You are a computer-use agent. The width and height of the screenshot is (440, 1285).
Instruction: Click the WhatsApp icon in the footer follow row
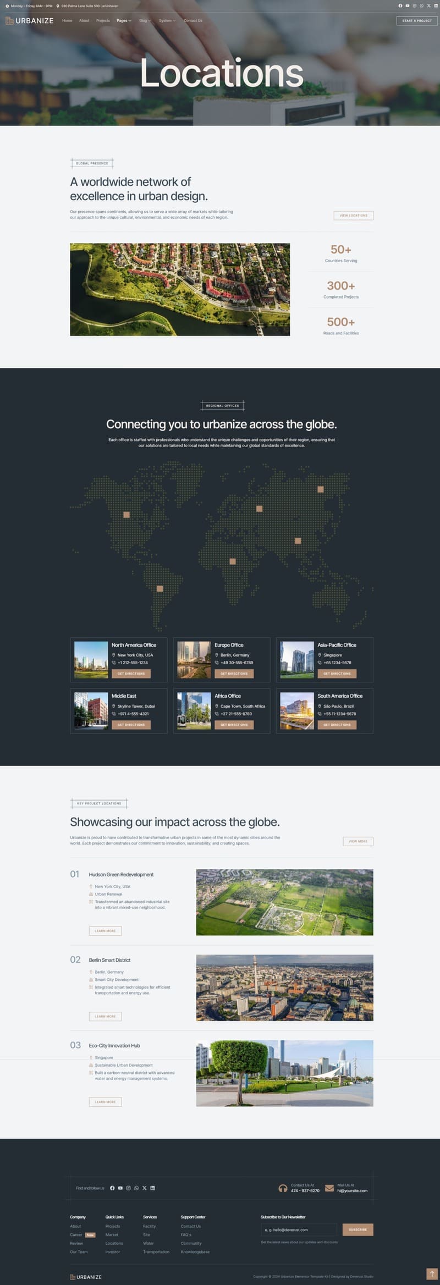pyautogui.click(x=136, y=1188)
